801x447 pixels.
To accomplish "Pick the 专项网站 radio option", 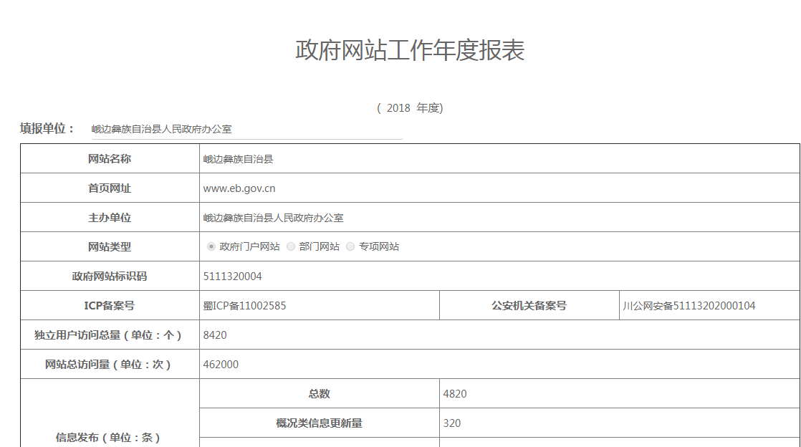I will point(350,246).
